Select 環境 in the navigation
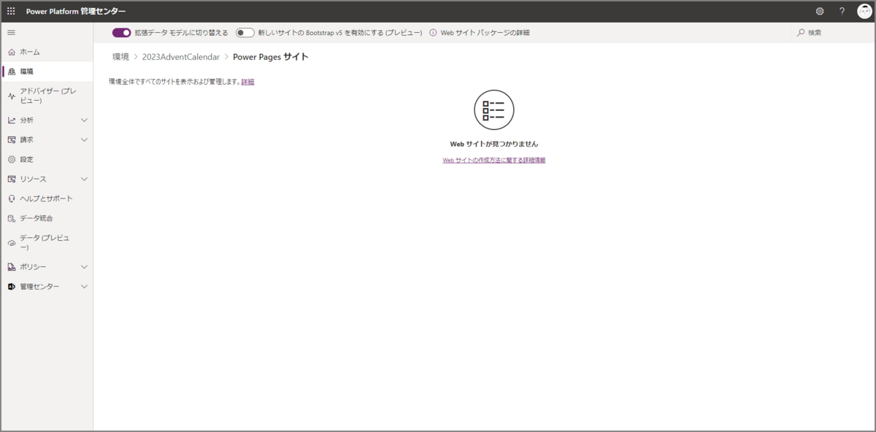This screenshot has width=876, height=432. pyautogui.click(x=47, y=72)
